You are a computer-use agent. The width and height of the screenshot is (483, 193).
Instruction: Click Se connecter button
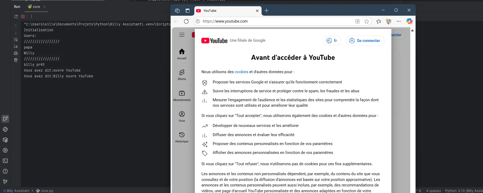coord(365,41)
